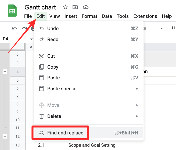Select Cut in the Edit menu
The height and width of the screenshot is (150, 176).
click(x=89, y=56)
